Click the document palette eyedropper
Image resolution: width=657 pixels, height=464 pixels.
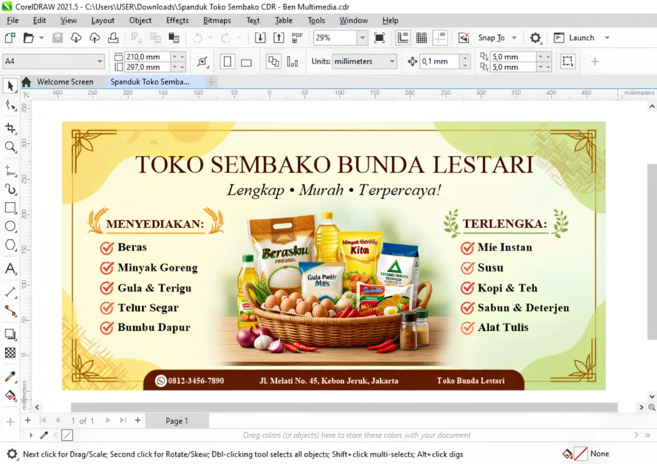click(x=44, y=435)
